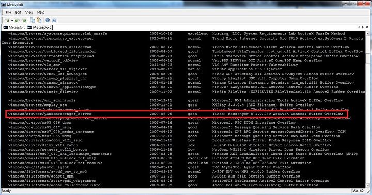Select the bold active Metasploit tab
Image resolution: width=372 pixels, height=195 pixels.
pyautogui.click(x=39, y=27)
